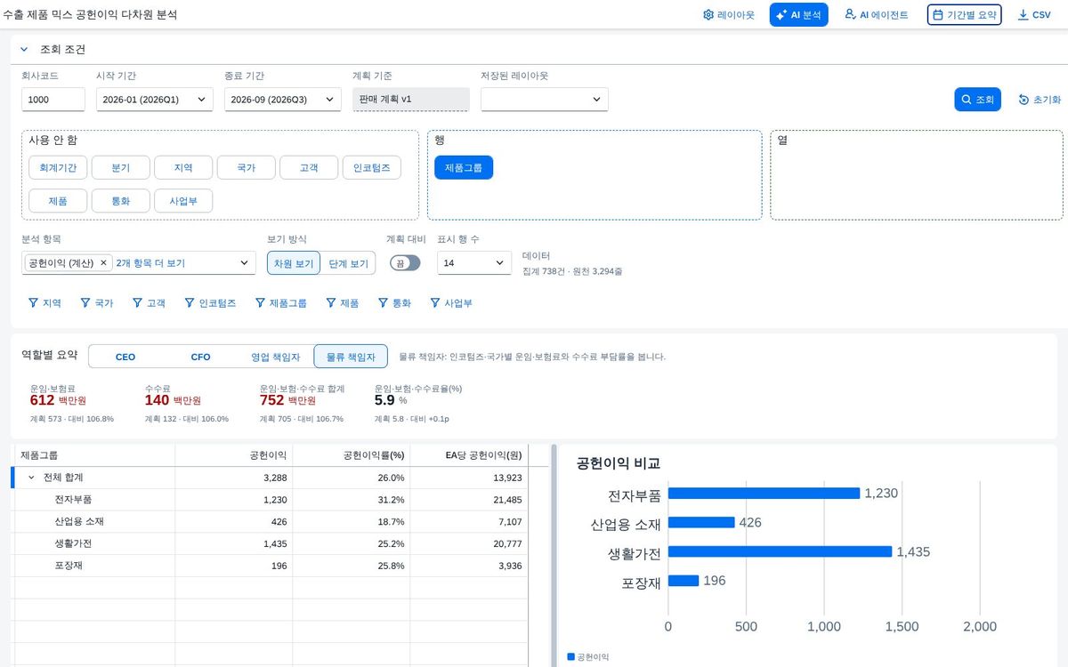The height and width of the screenshot is (667, 1068).
Task: Select the 물류 책임자 role tab
Action: (x=351, y=357)
